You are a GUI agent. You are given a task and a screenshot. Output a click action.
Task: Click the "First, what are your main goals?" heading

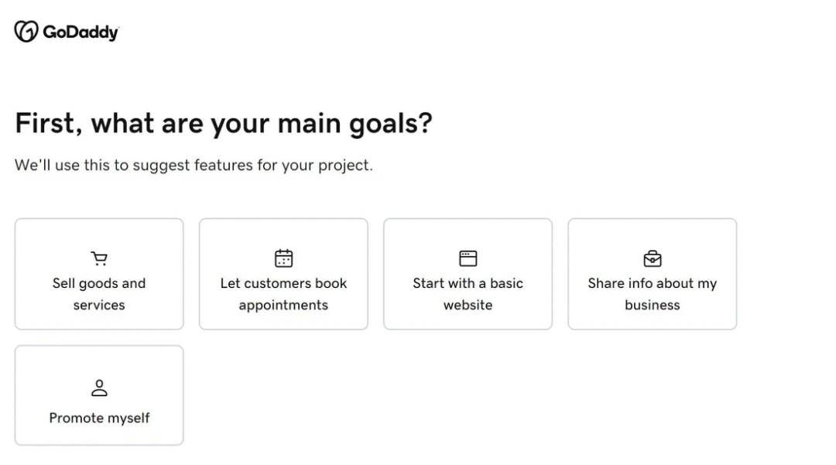(x=224, y=124)
